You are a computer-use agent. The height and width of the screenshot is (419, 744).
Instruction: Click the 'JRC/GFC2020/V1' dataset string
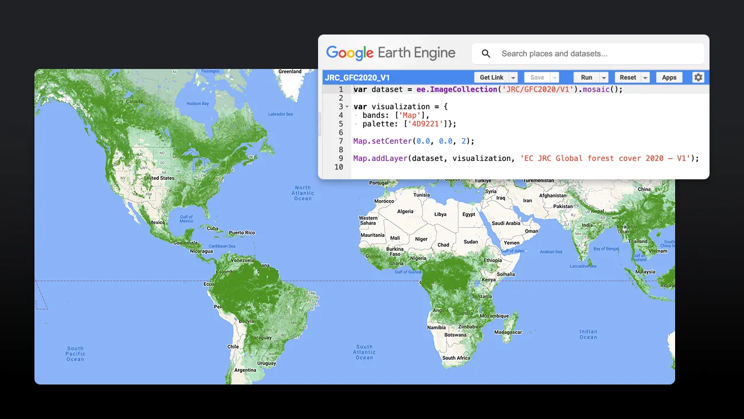(537, 89)
